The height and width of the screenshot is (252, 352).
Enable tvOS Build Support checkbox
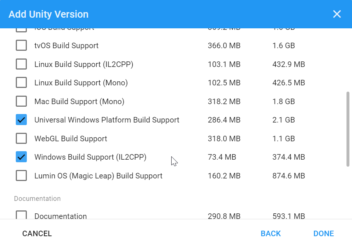(21, 45)
